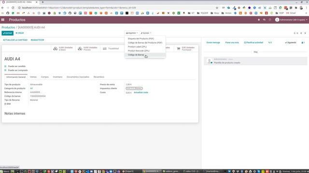Click the Plantilla de producto creado message
The width and height of the screenshot is (309, 173).
pyautogui.click(x=227, y=63)
